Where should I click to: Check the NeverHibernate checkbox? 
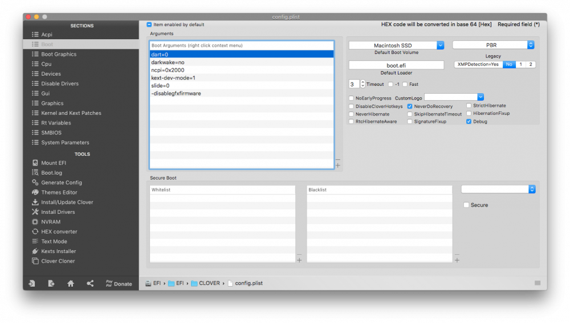click(x=351, y=114)
